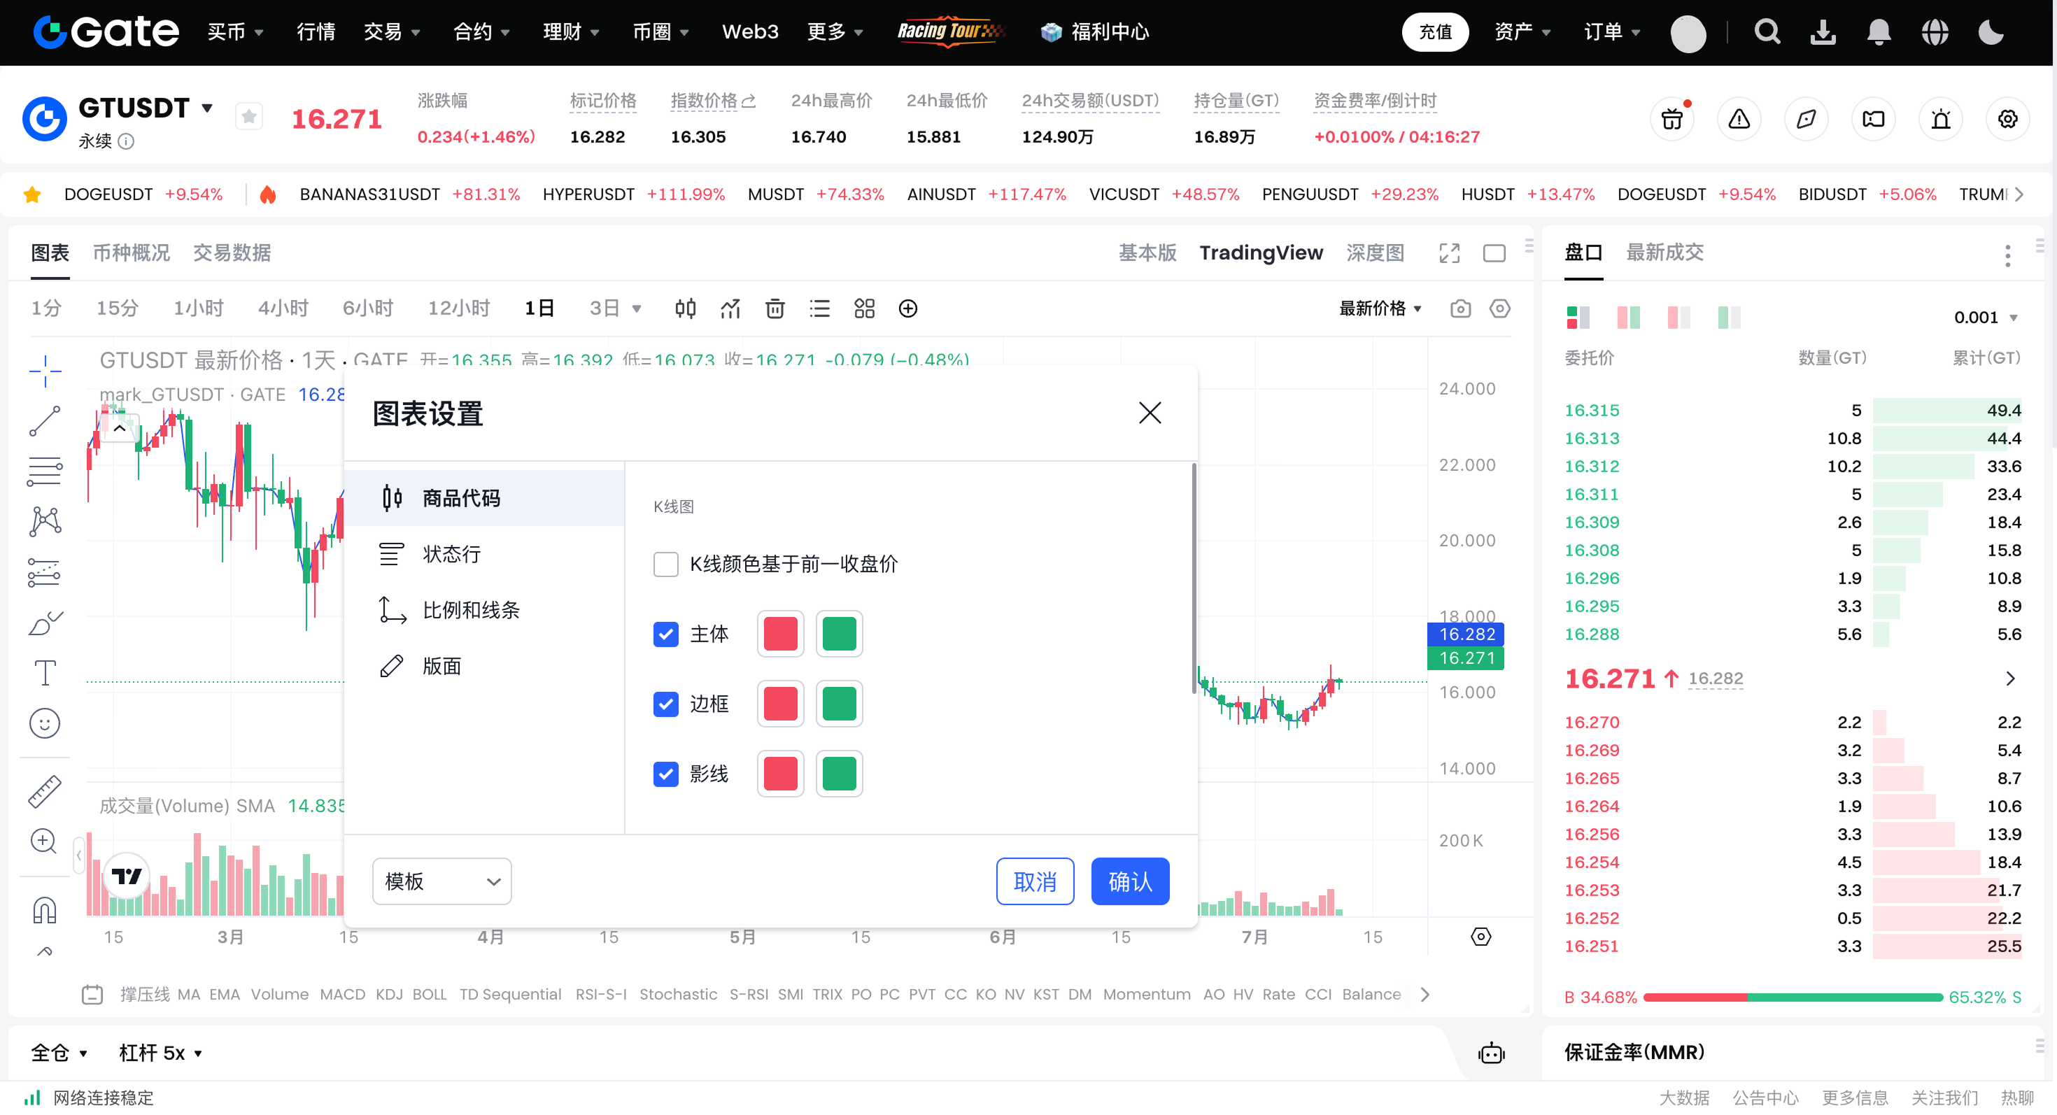
Task: Favorite GTUSDT with the star icon
Action: click(x=249, y=118)
